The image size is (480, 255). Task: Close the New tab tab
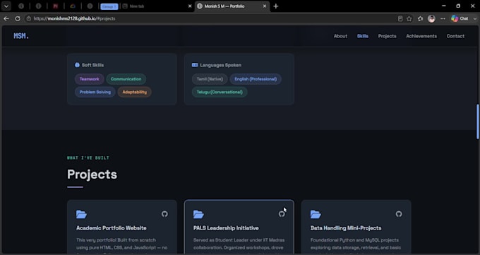point(190,6)
